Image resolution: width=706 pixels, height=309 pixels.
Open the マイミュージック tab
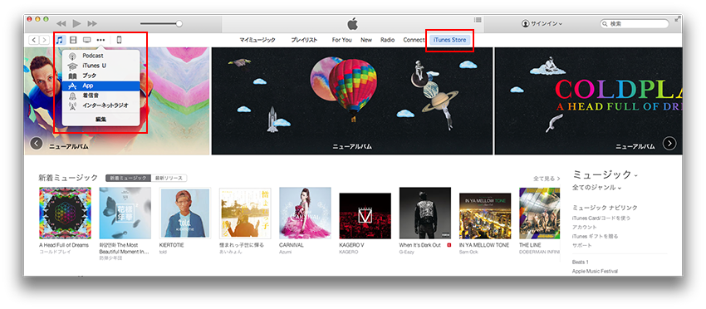pyautogui.click(x=257, y=40)
